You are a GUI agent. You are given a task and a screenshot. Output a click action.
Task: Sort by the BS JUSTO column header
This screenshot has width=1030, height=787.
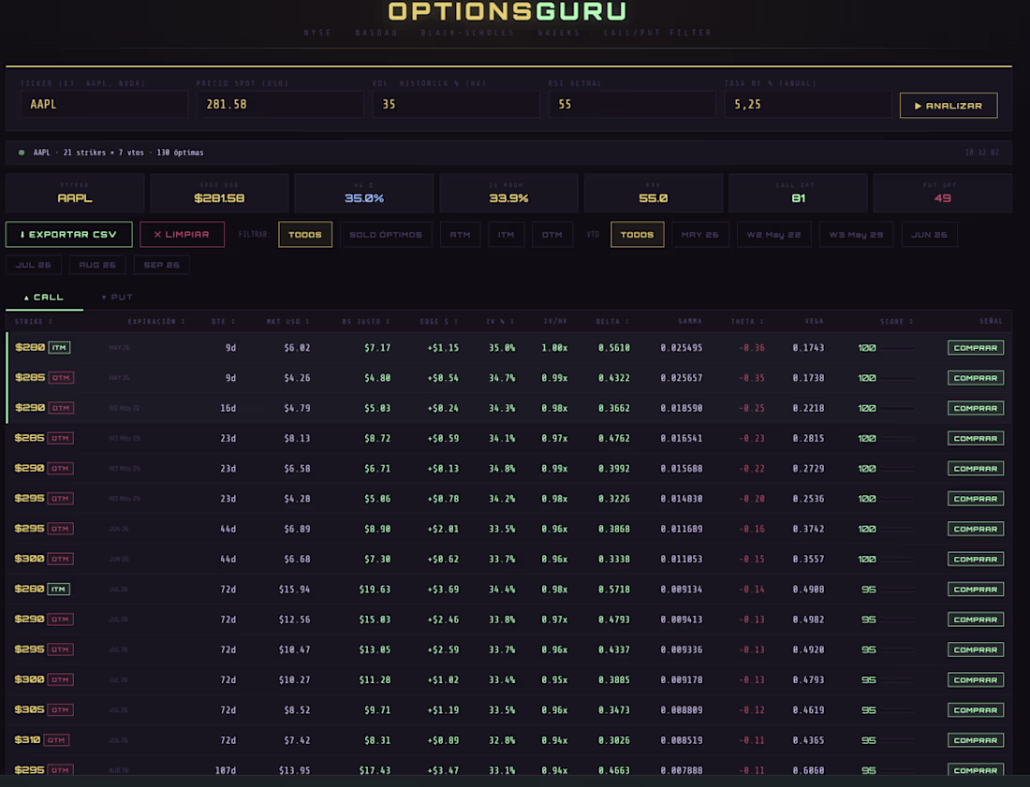(x=366, y=321)
